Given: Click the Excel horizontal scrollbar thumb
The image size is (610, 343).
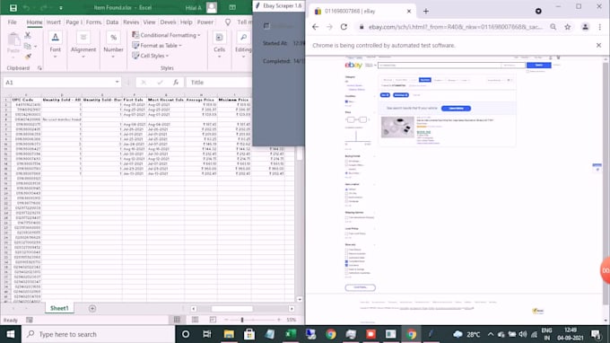Looking at the screenshot, I should 231,308.
